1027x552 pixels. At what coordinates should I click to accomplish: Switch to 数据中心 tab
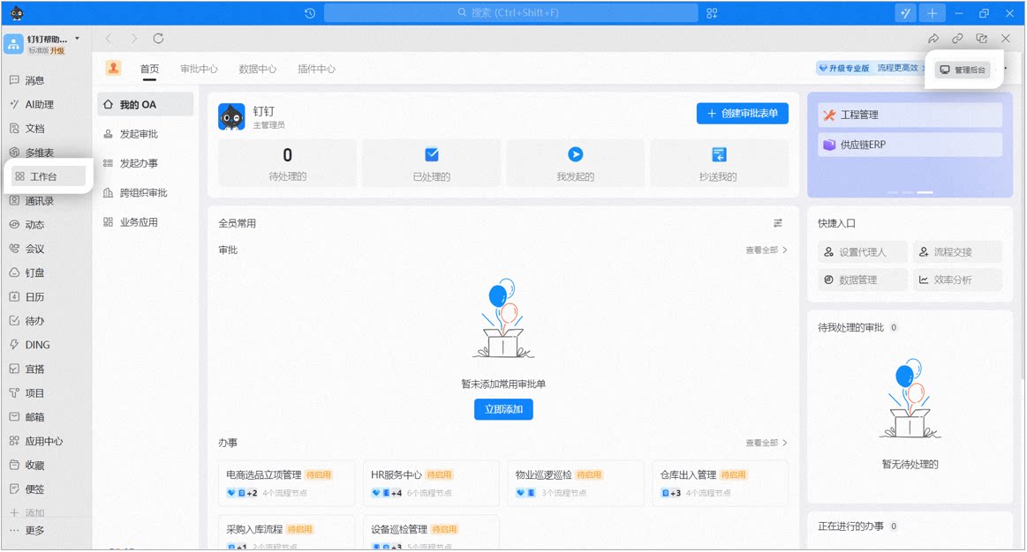pos(257,69)
